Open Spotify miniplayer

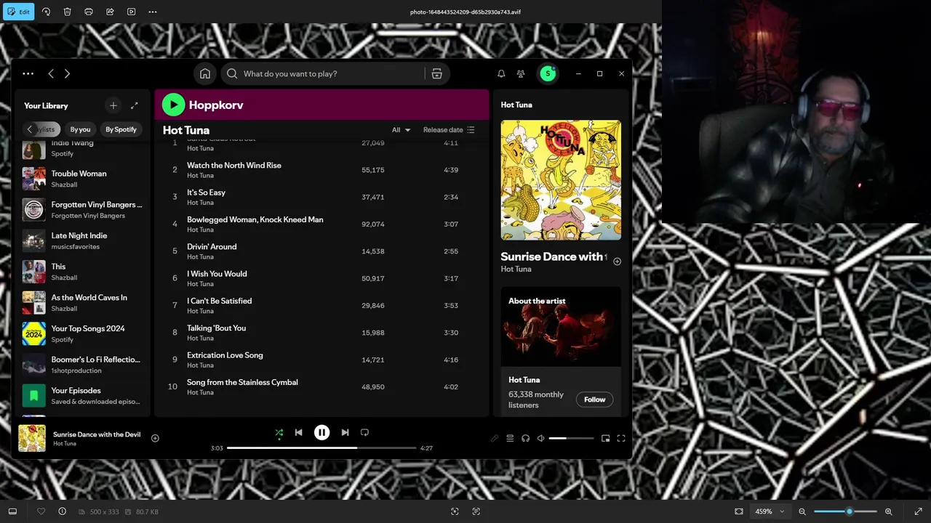[605, 438]
